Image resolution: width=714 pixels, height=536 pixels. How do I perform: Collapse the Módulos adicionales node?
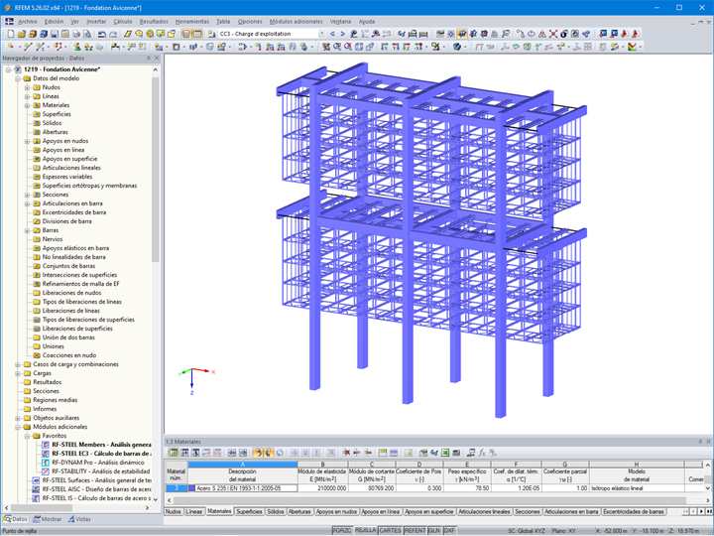pyautogui.click(x=17, y=427)
